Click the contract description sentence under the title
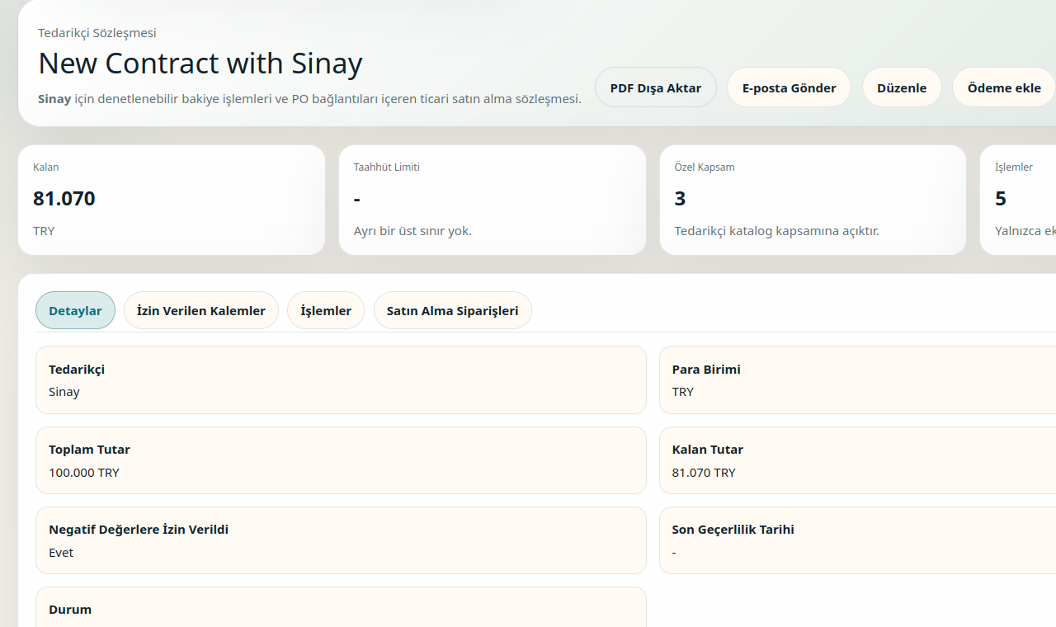1056x627 pixels. pos(309,99)
